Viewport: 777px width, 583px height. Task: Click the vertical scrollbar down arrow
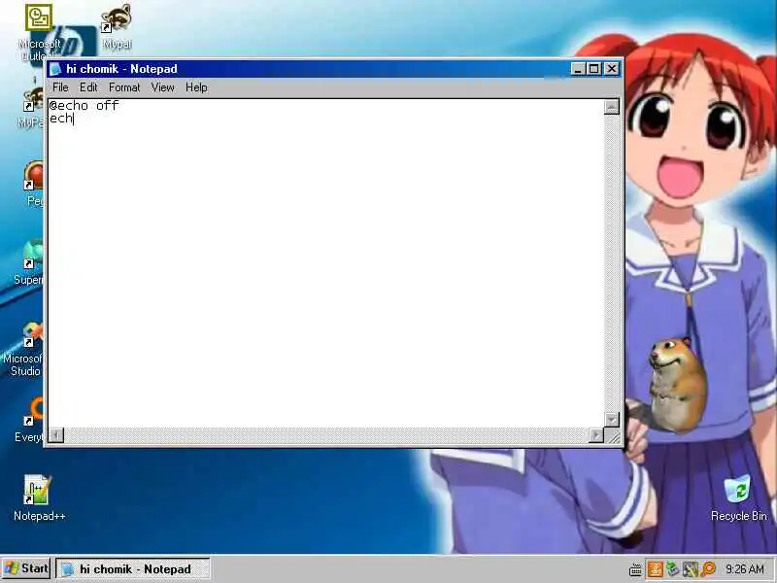[x=612, y=420]
